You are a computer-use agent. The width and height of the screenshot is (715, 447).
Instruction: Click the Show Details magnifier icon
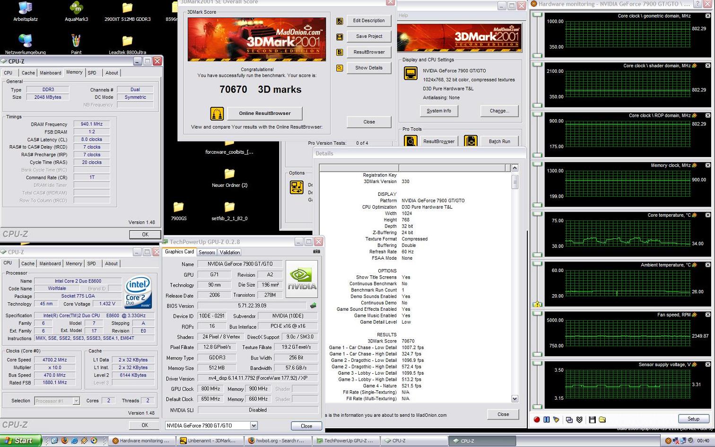340,68
